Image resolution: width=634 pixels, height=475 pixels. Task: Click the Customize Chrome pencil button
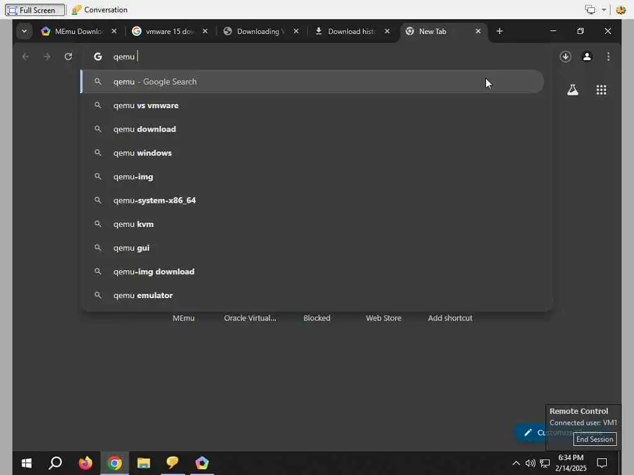click(x=530, y=432)
